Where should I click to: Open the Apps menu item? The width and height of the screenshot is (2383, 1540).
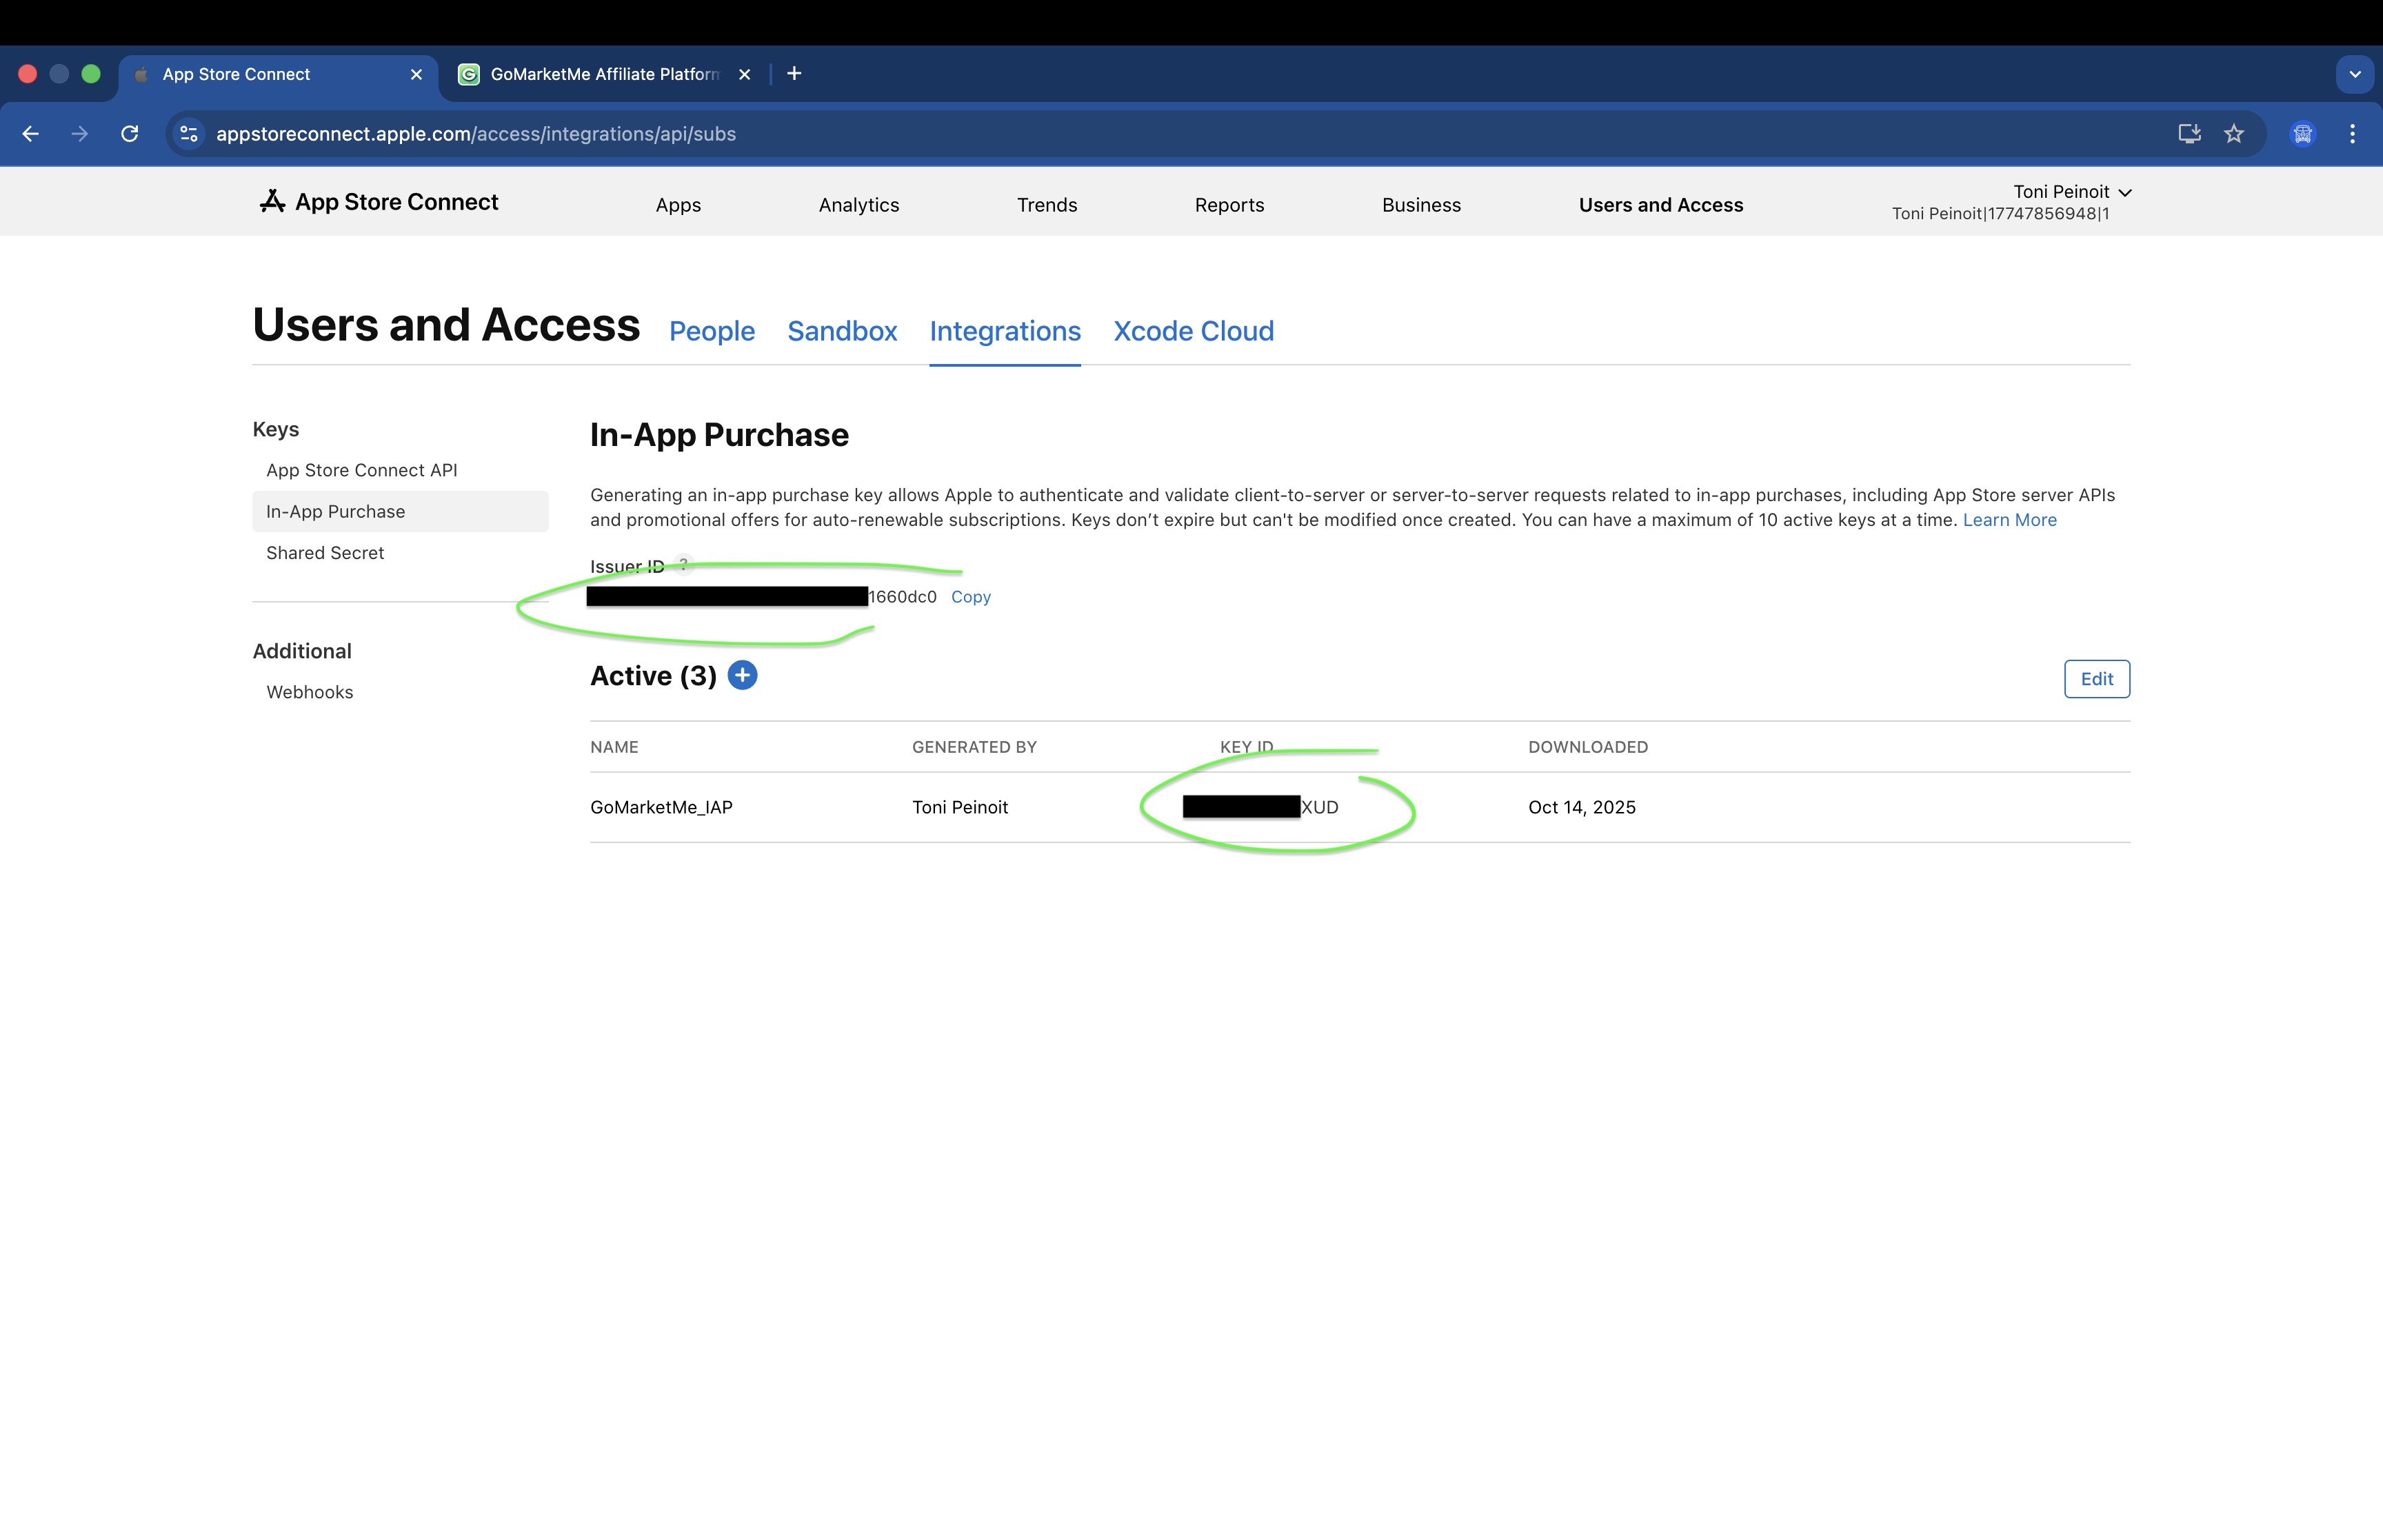678,204
